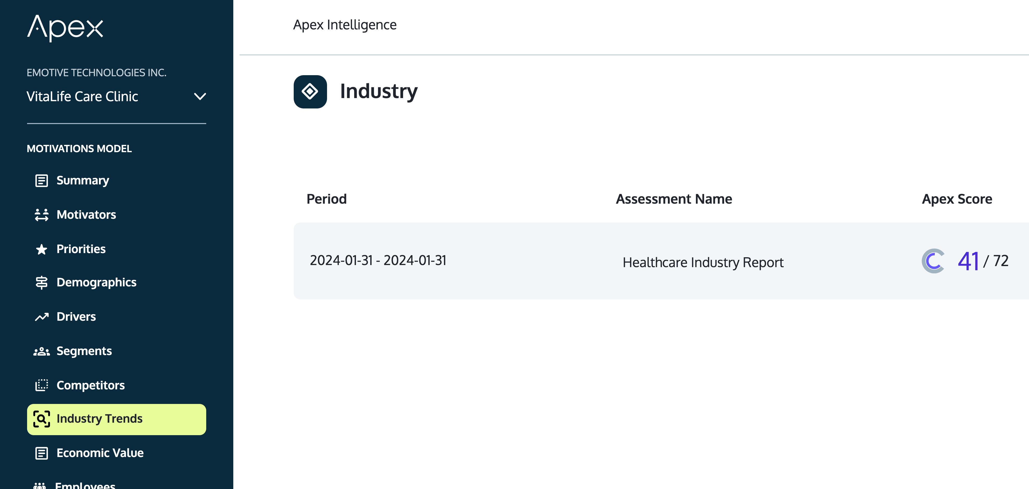This screenshot has width=1029, height=489.
Task: Click the Drivers trending arrow icon
Action: click(x=42, y=317)
